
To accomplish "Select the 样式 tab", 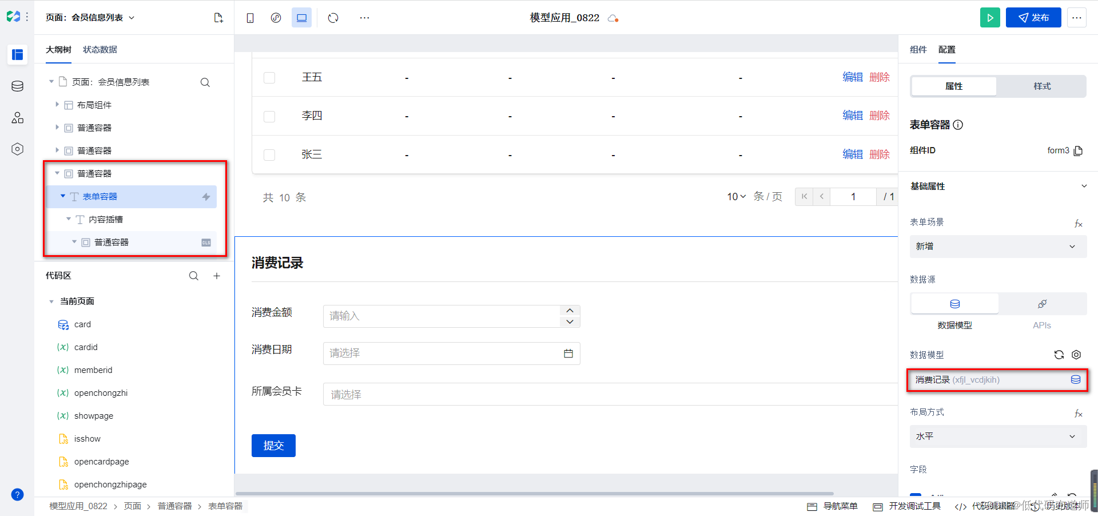I will [1042, 86].
